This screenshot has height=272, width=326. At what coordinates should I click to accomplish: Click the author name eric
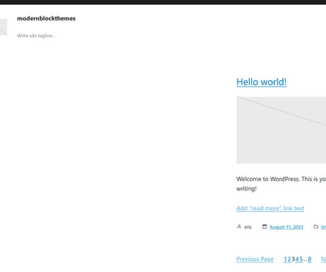click(248, 227)
